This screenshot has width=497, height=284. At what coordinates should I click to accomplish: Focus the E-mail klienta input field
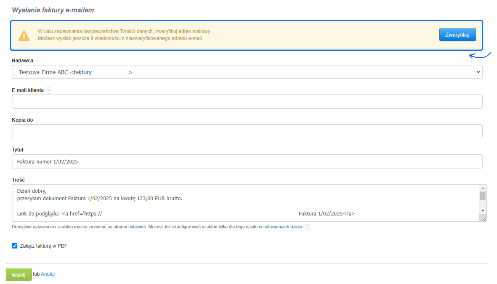coord(247,102)
